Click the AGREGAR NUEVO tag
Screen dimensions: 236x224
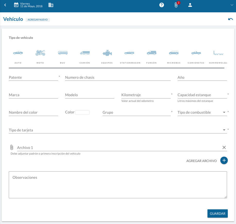coord(38,20)
